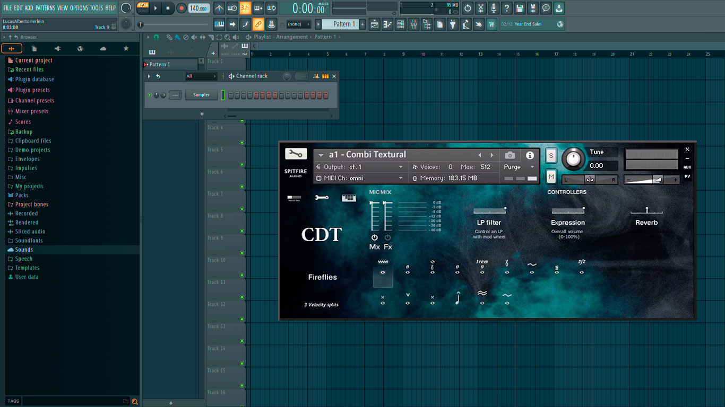Open the (none) snap dropdown
The image size is (725, 407).
298,24
